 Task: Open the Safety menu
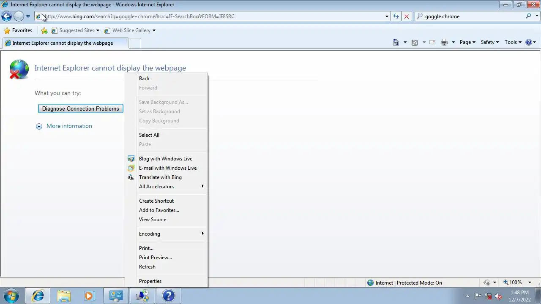(x=490, y=42)
